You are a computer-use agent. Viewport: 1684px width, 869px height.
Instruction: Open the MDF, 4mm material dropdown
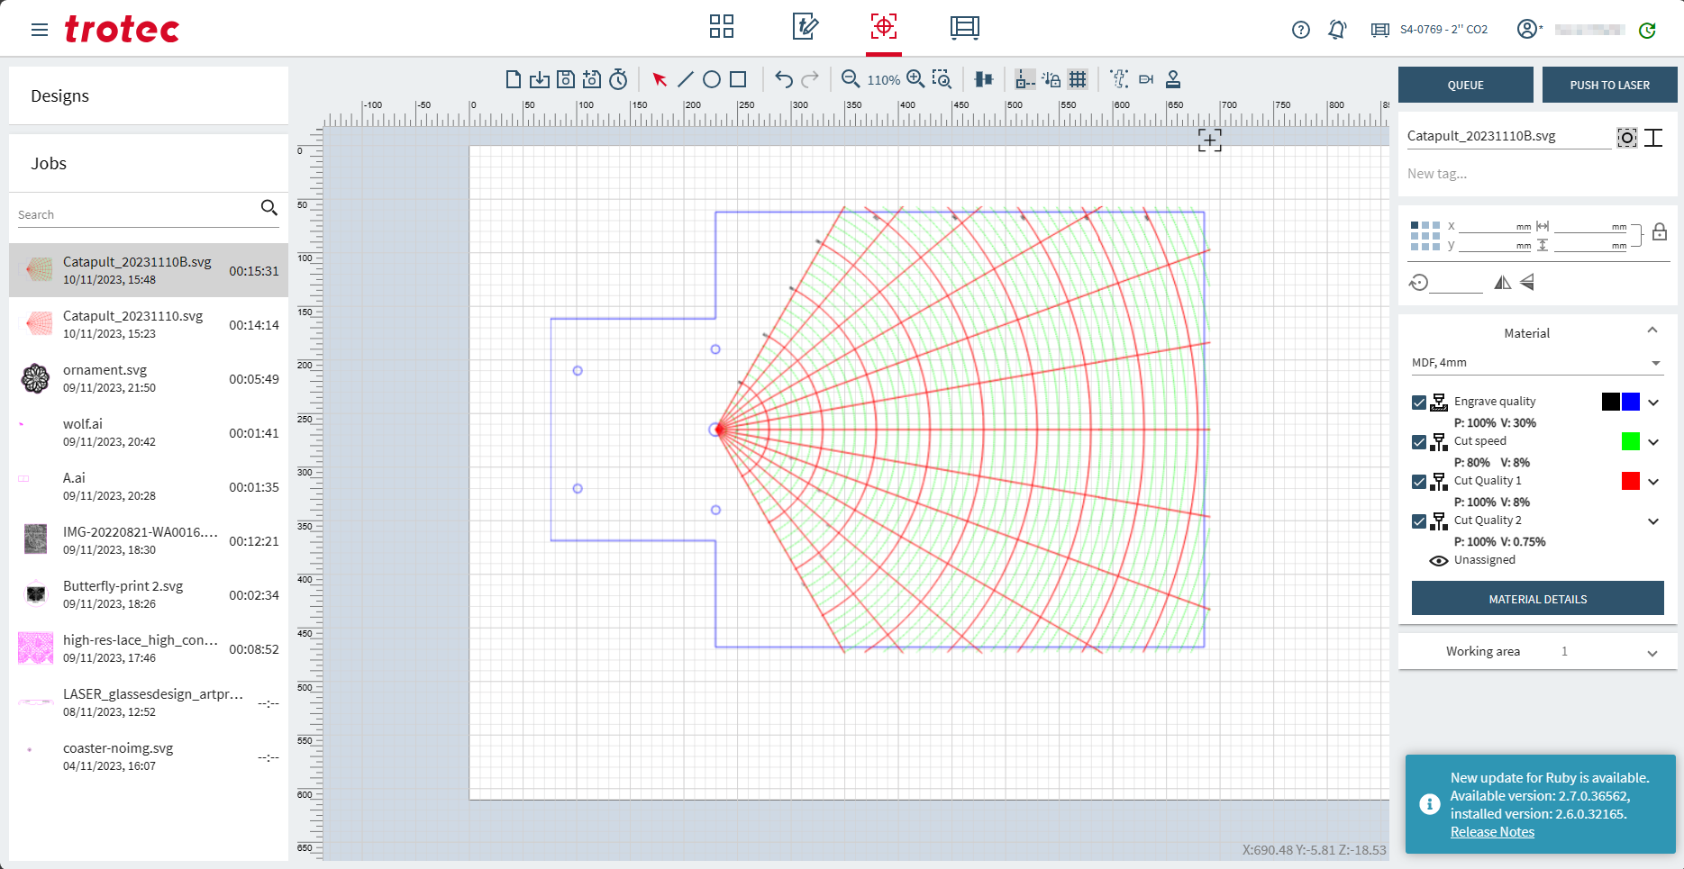[1537, 363]
